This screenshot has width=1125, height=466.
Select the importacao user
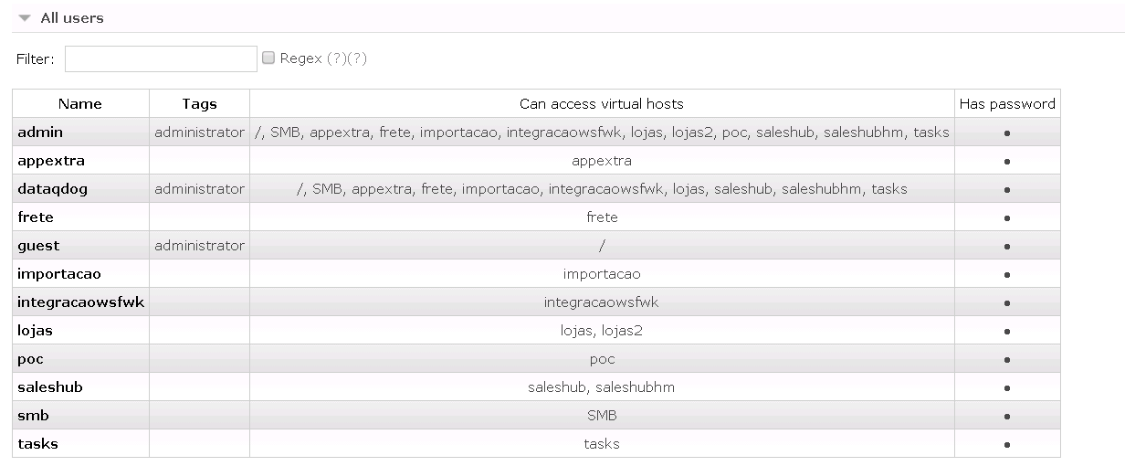click(x=59, y=273)
